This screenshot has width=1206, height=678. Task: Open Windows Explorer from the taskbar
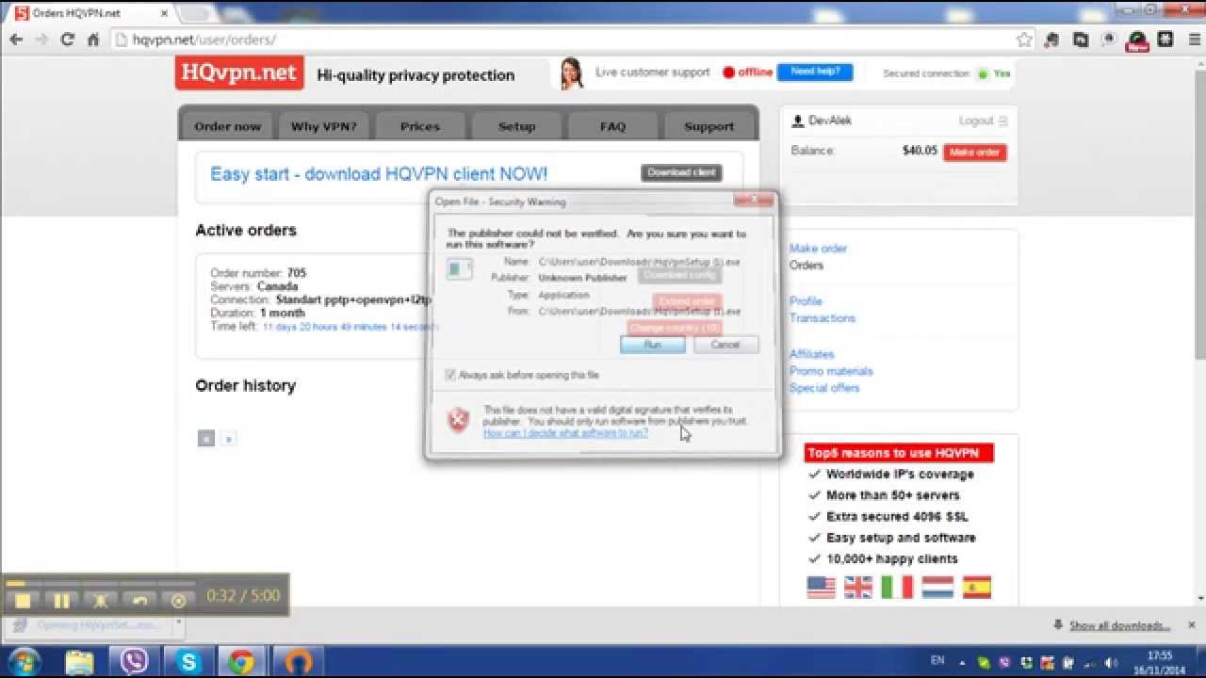(x=80, y=662)
